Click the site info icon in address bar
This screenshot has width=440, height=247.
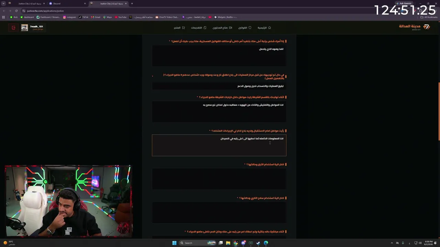tap(24, 11)
